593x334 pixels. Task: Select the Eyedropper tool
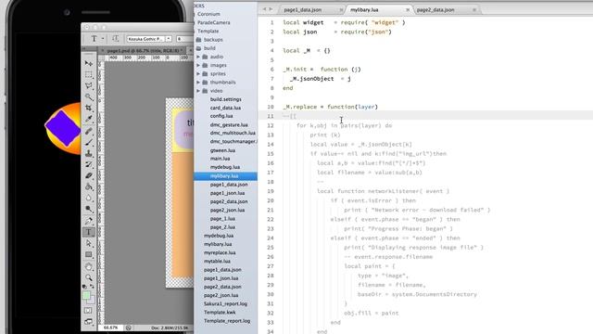click(89, 119)
